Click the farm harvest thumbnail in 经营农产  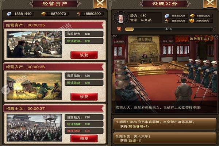coord(34,86)
